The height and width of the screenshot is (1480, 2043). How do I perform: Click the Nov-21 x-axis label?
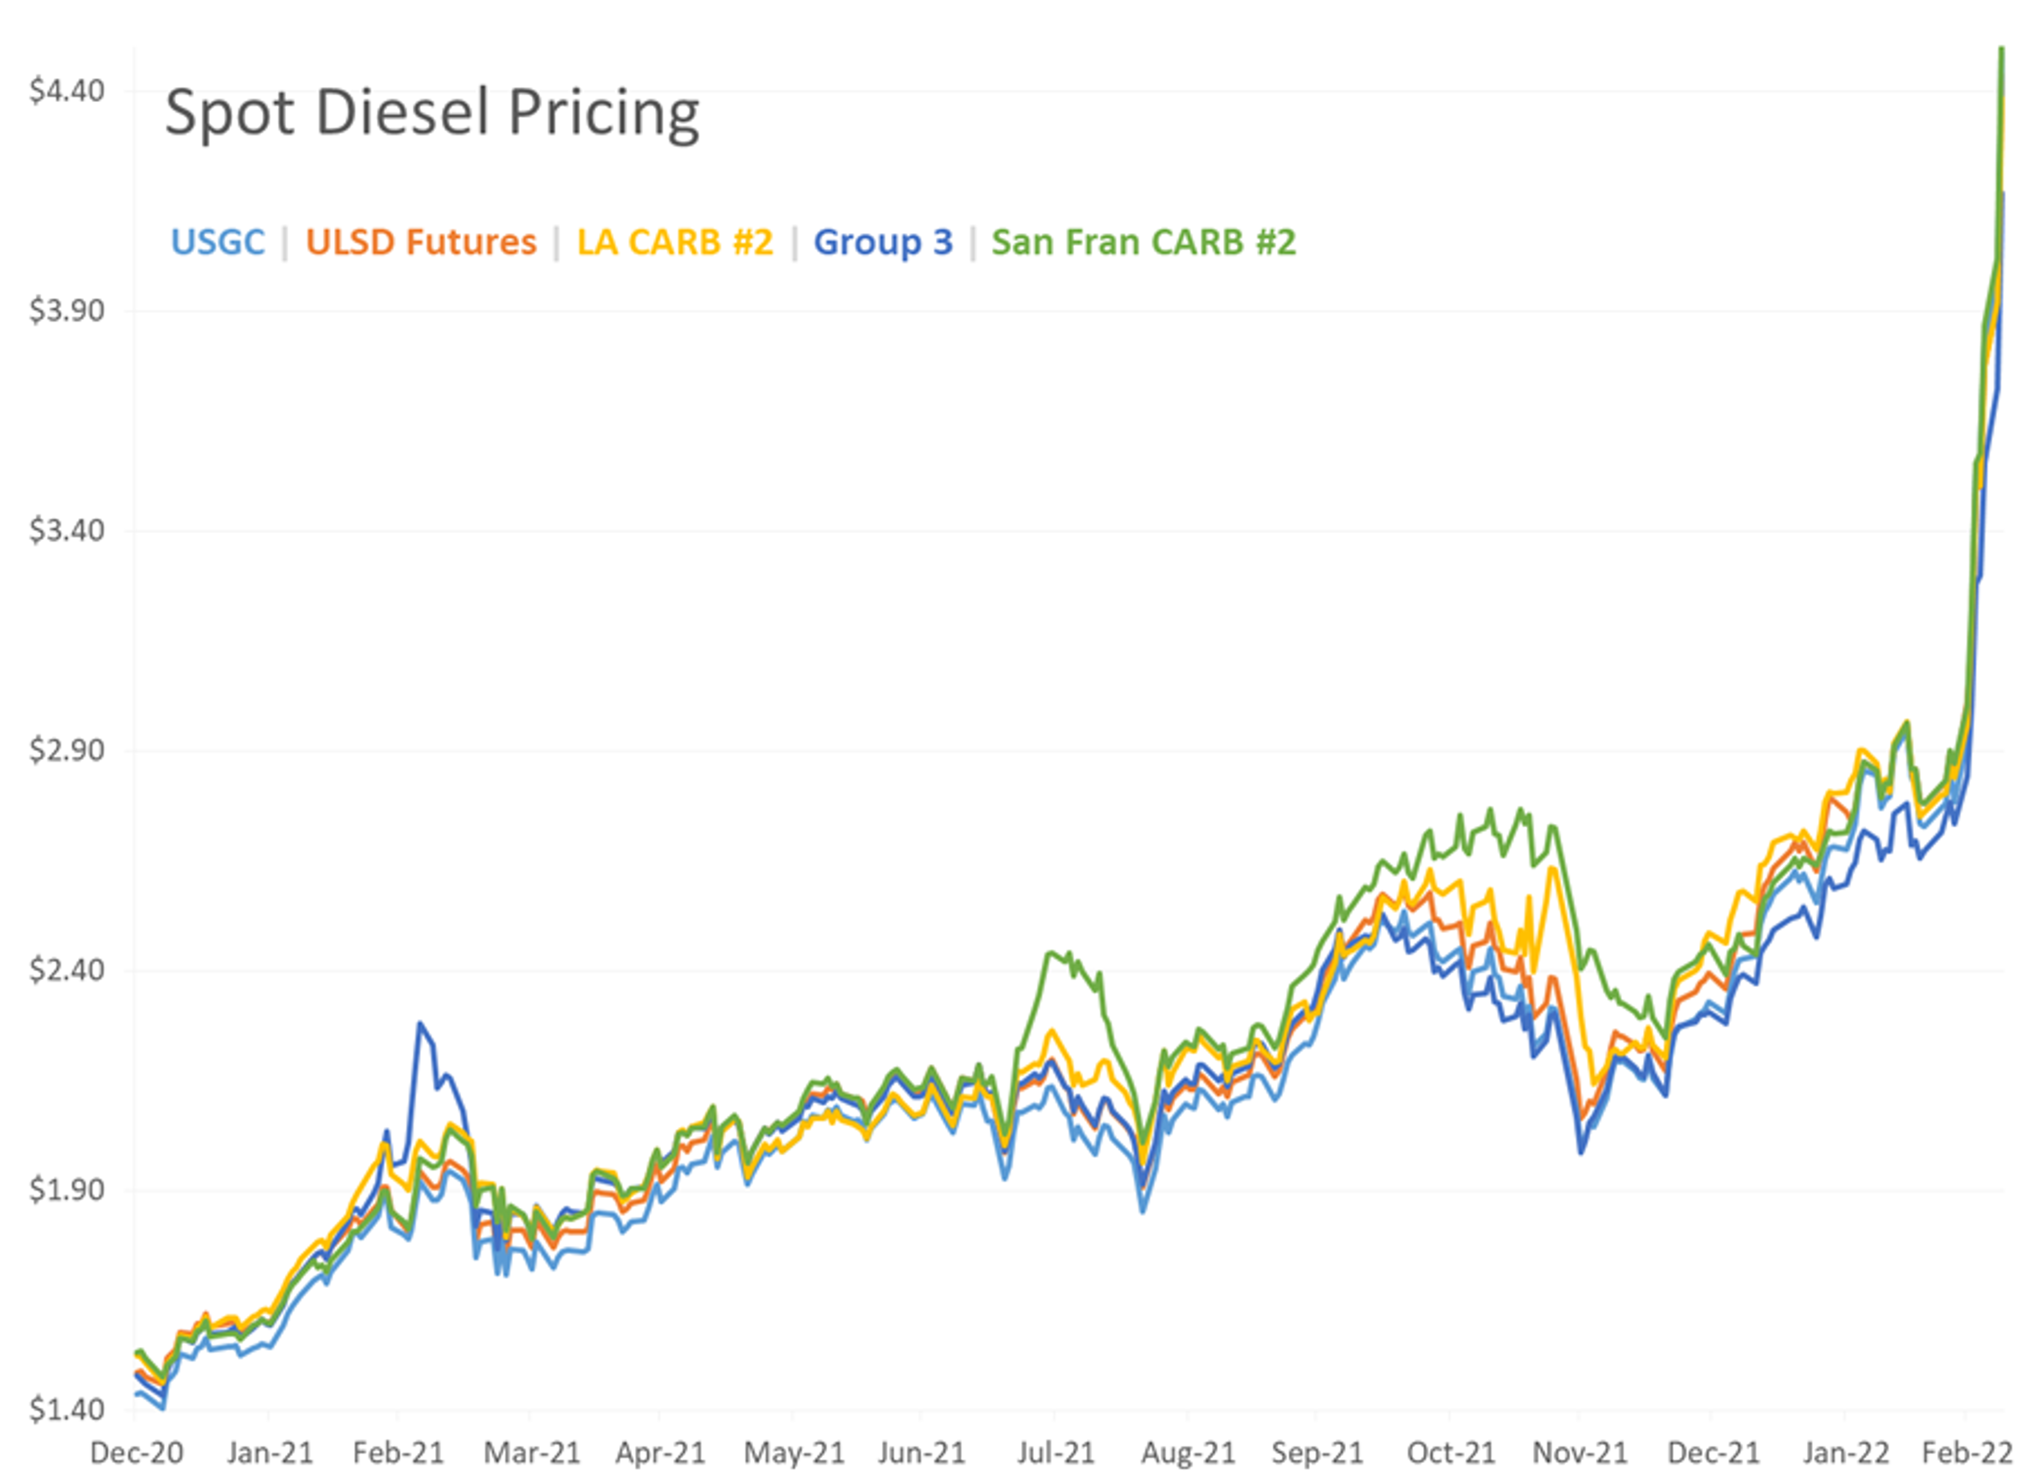pos(1581,1453)
